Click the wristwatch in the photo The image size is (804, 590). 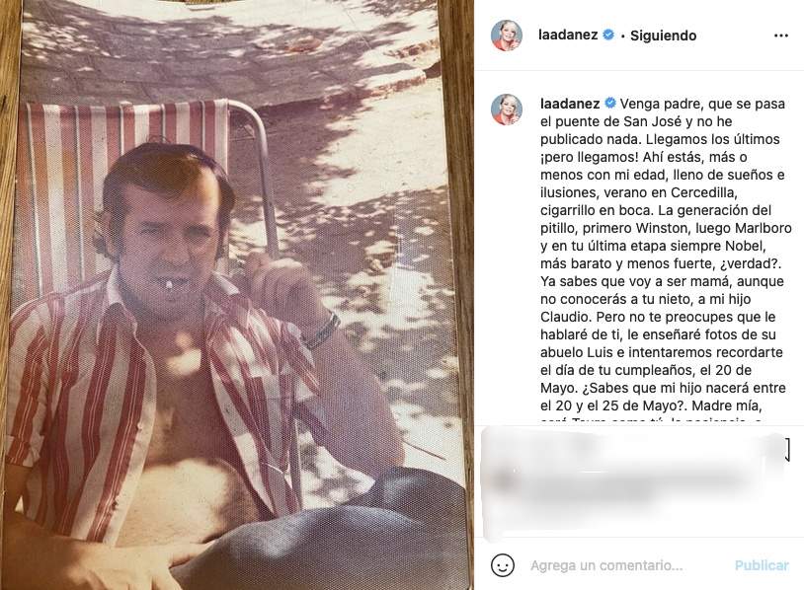tap(321, 332)
